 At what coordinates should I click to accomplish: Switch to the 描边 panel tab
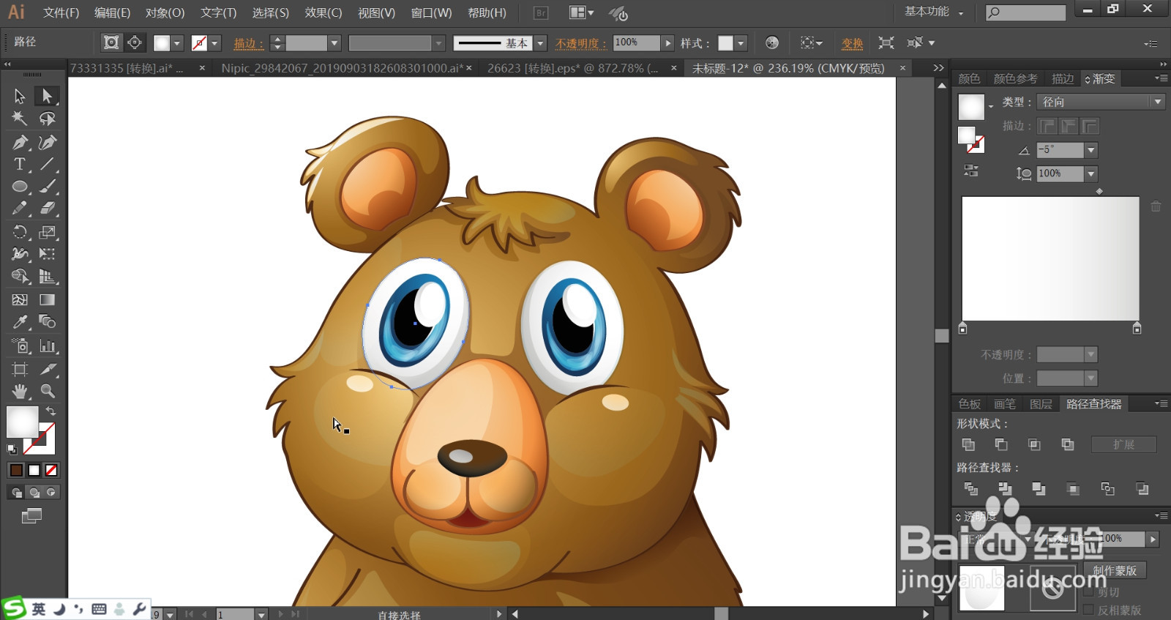(1062, 78)
